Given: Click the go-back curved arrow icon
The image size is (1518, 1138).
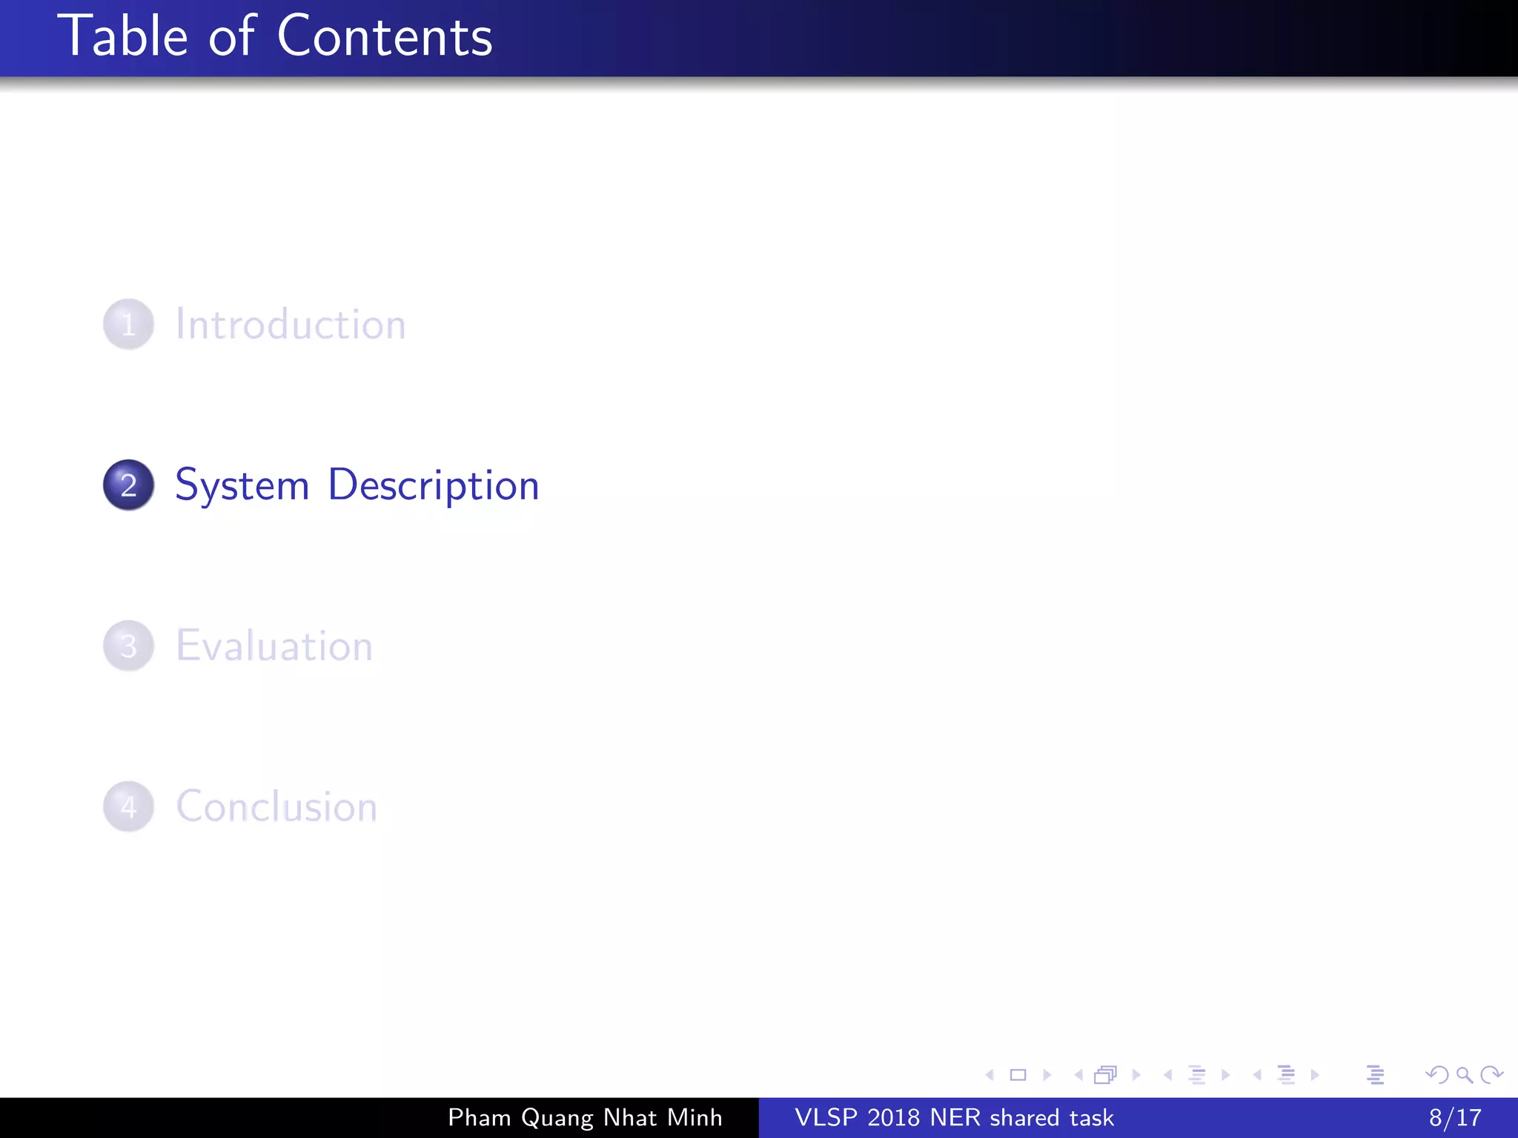Looking at the screenshot, I should (1436, 1075).
